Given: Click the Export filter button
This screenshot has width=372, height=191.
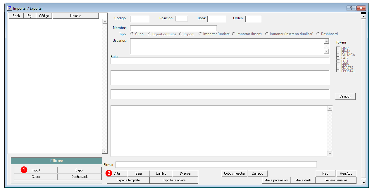Looking at the screenshot, I should pos(80,170).
